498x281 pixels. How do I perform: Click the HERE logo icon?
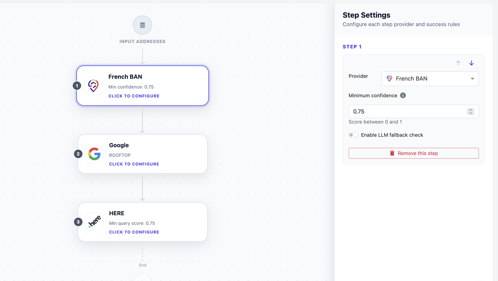coord(94,222)
